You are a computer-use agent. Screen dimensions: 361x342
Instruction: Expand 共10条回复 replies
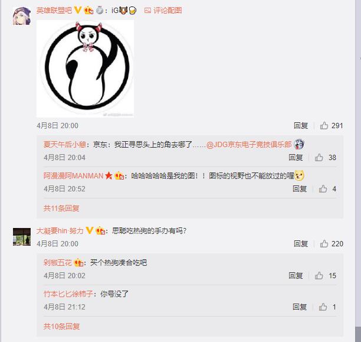click(x=61, y=326)
